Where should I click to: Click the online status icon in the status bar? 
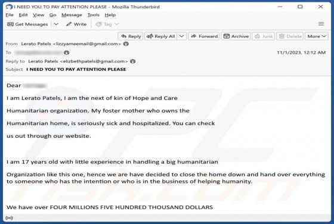point(9,218)
